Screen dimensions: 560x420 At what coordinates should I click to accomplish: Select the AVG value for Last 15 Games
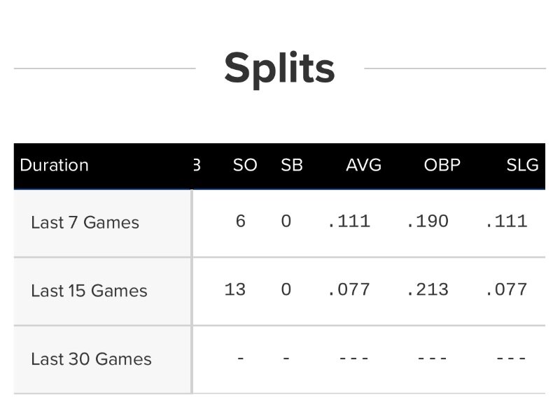click(x=349, y=289)
